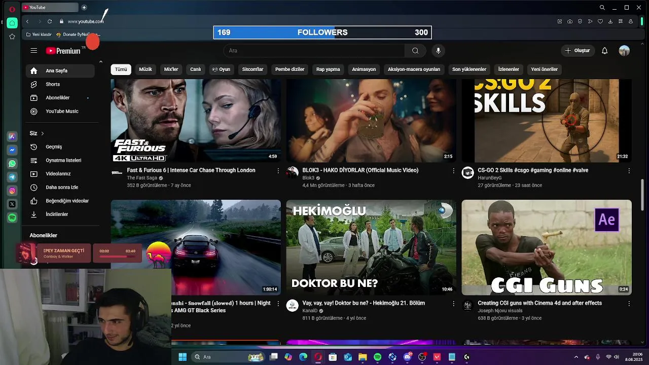
Task: Go to Ana Sayfa in the sidebar
Action: 60,71
